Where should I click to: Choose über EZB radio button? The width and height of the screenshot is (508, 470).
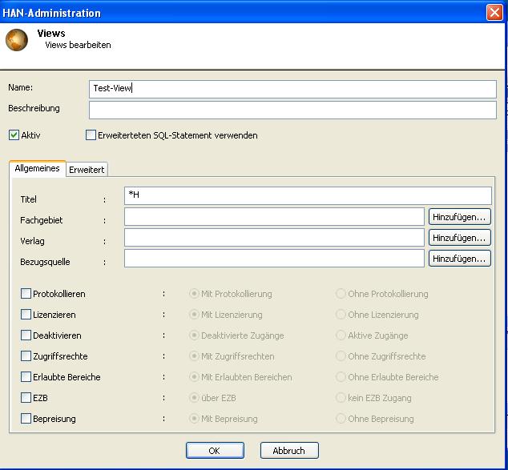tap(194, 397)
